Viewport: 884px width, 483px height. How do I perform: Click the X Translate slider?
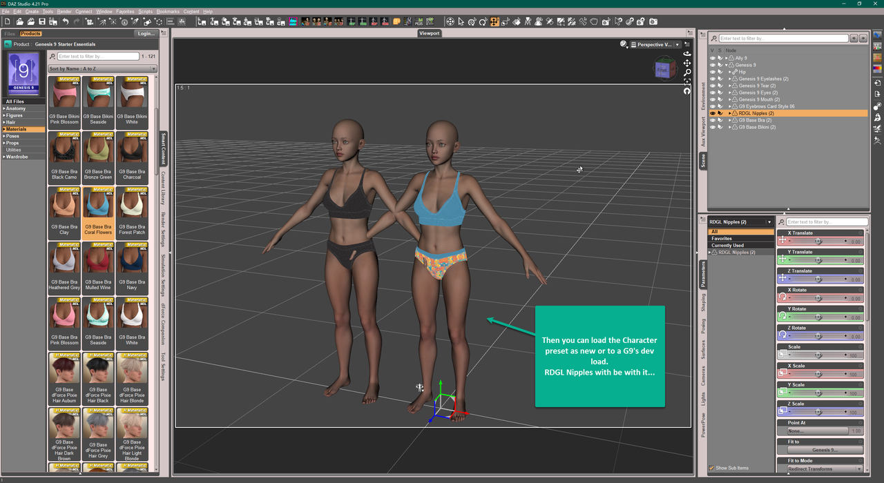[818, 241]
